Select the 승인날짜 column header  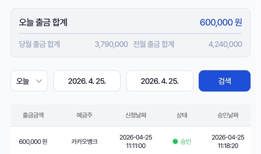228,115
